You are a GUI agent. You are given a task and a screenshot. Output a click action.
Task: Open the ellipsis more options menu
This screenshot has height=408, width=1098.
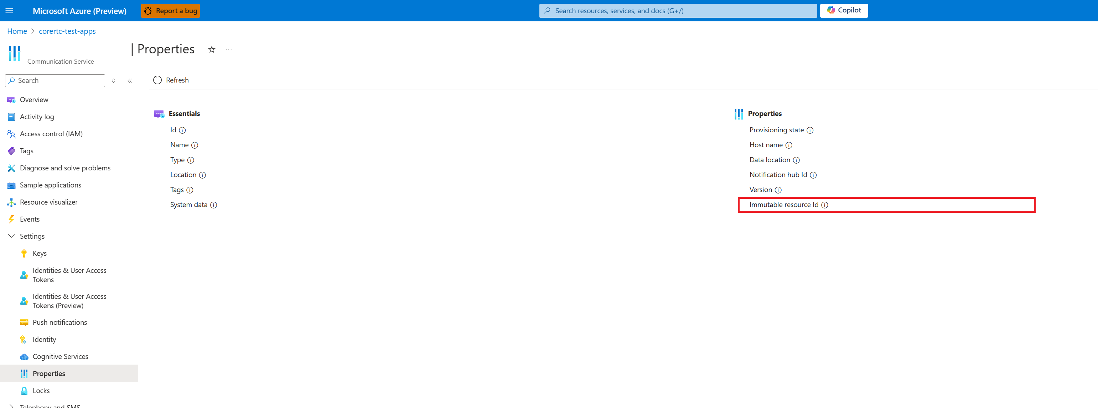coord(228,49)
